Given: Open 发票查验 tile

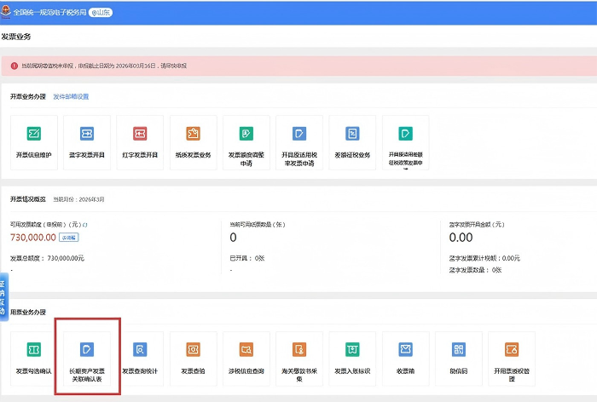Looking at the screenshot, I should 193,359.
